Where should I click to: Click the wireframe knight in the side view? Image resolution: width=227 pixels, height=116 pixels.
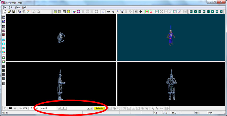coord(61,84)
